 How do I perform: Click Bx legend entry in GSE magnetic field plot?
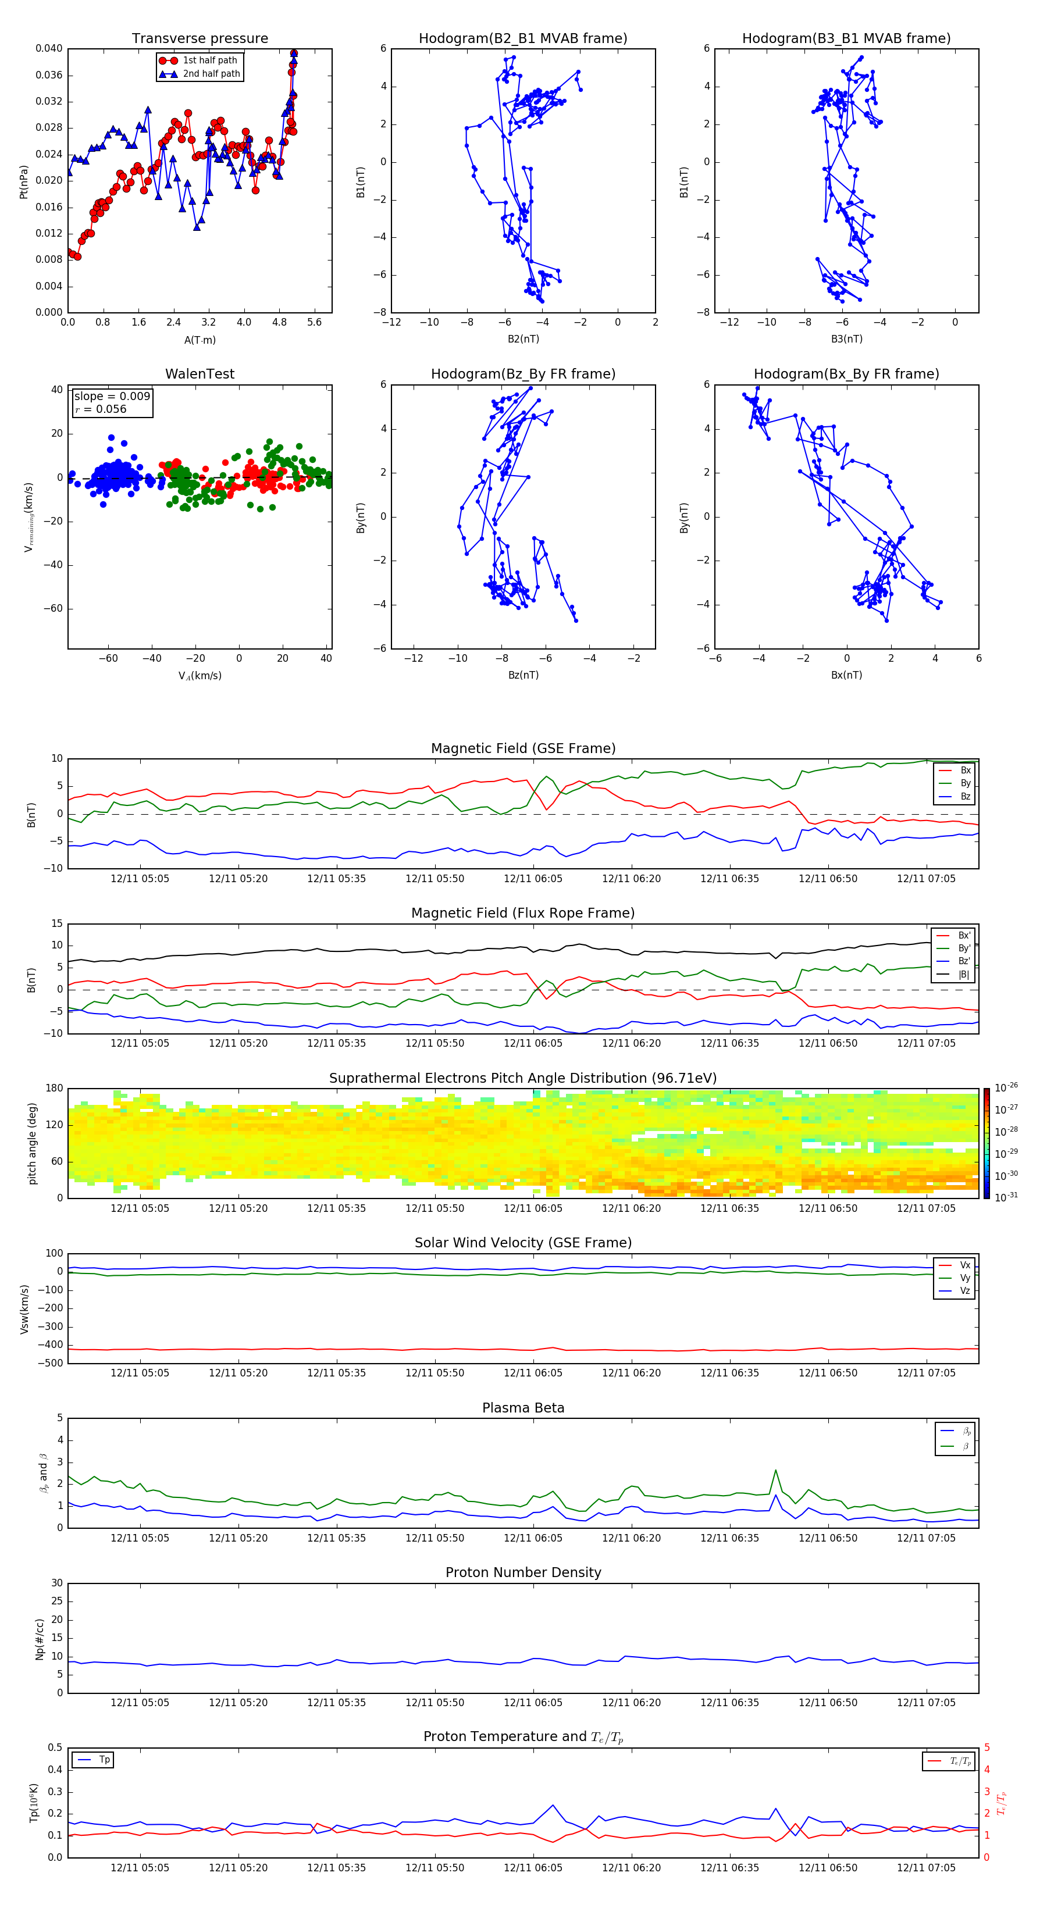pos(955,771)
